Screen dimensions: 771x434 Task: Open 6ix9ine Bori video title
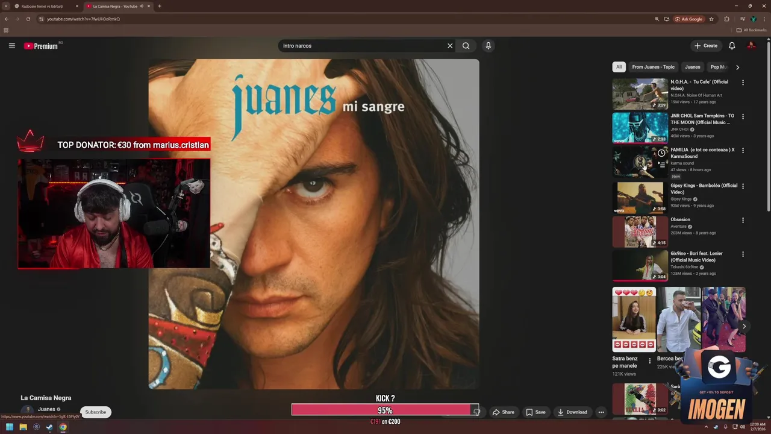[x=696, y=257]
